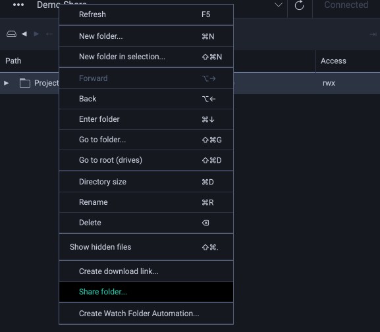Image resolution: width=380 pixels, height=332 pixels.
Task: Click the Access column header
Action: click(x=333, y=61)
